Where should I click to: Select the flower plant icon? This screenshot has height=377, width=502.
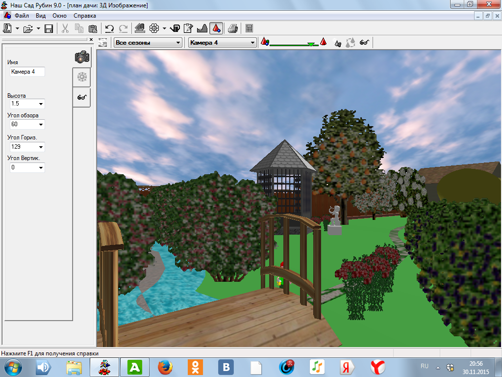click(154, 28)
